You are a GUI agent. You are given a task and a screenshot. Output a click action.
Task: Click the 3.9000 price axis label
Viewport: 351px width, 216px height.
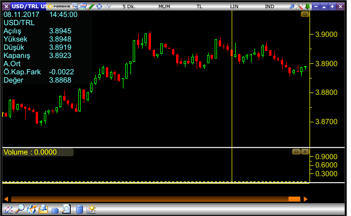(x=326, y=35)
